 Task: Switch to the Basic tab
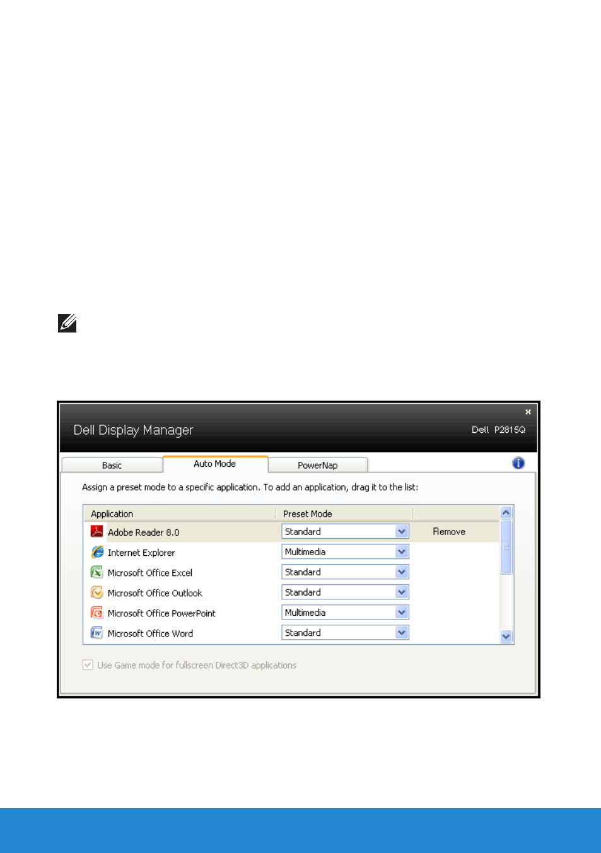[112, 465]
